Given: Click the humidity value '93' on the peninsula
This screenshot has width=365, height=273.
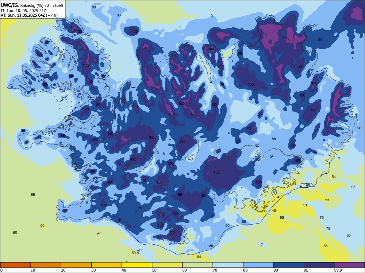Looking at the screenshot, I should click(x=65, y=211).
